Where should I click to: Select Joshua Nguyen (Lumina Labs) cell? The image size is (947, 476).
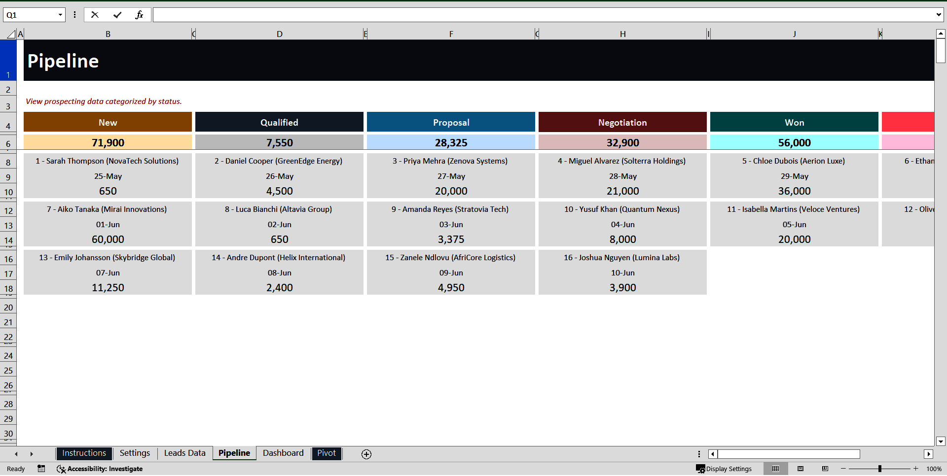click(x=623, y=258)
